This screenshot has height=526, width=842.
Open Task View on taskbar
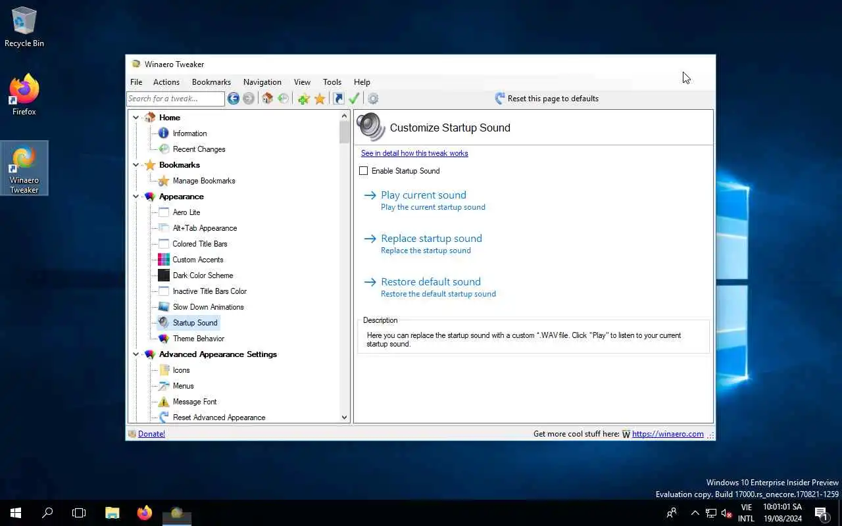pyautogui.click(x=79, y=513)
